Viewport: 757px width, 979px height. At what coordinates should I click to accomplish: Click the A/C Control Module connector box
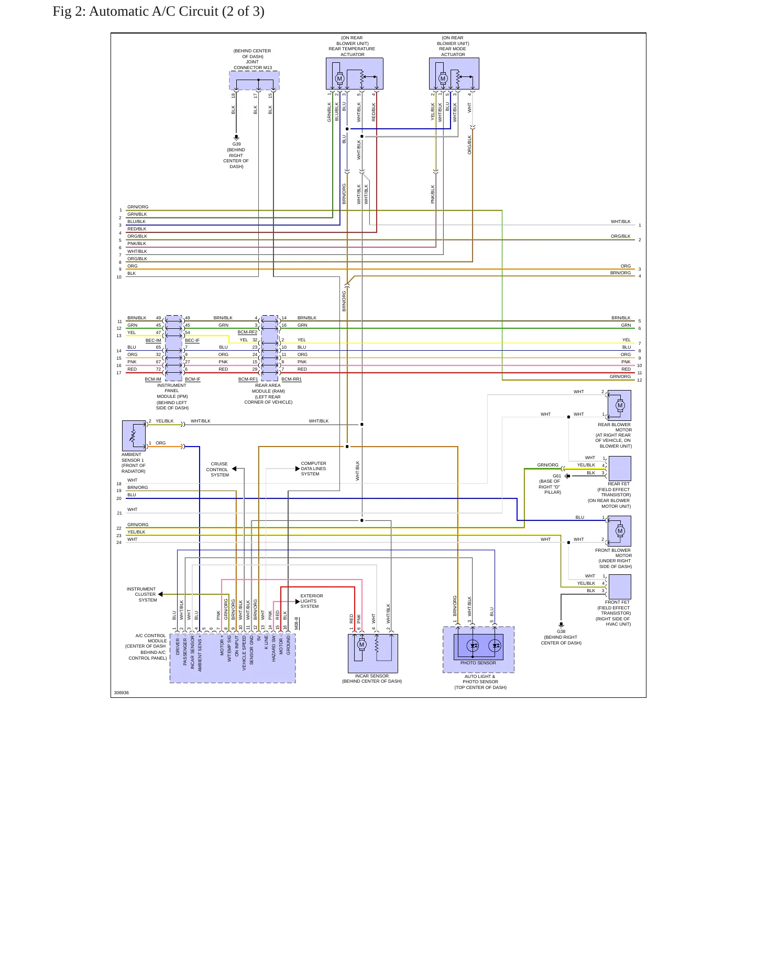coord(233,658)
